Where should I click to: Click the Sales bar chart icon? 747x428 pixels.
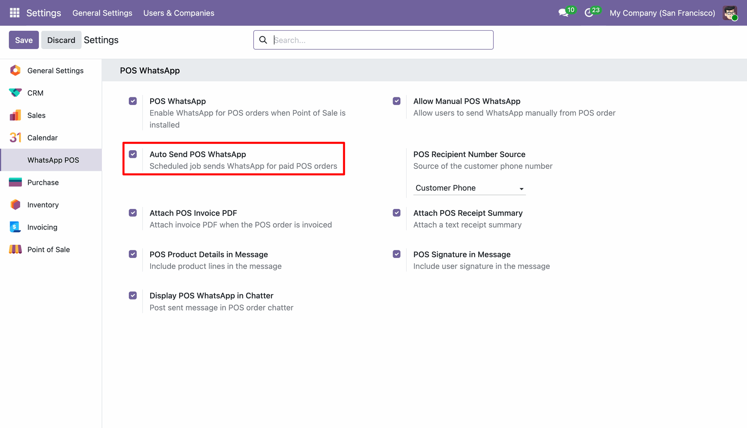tap(15, 115)
